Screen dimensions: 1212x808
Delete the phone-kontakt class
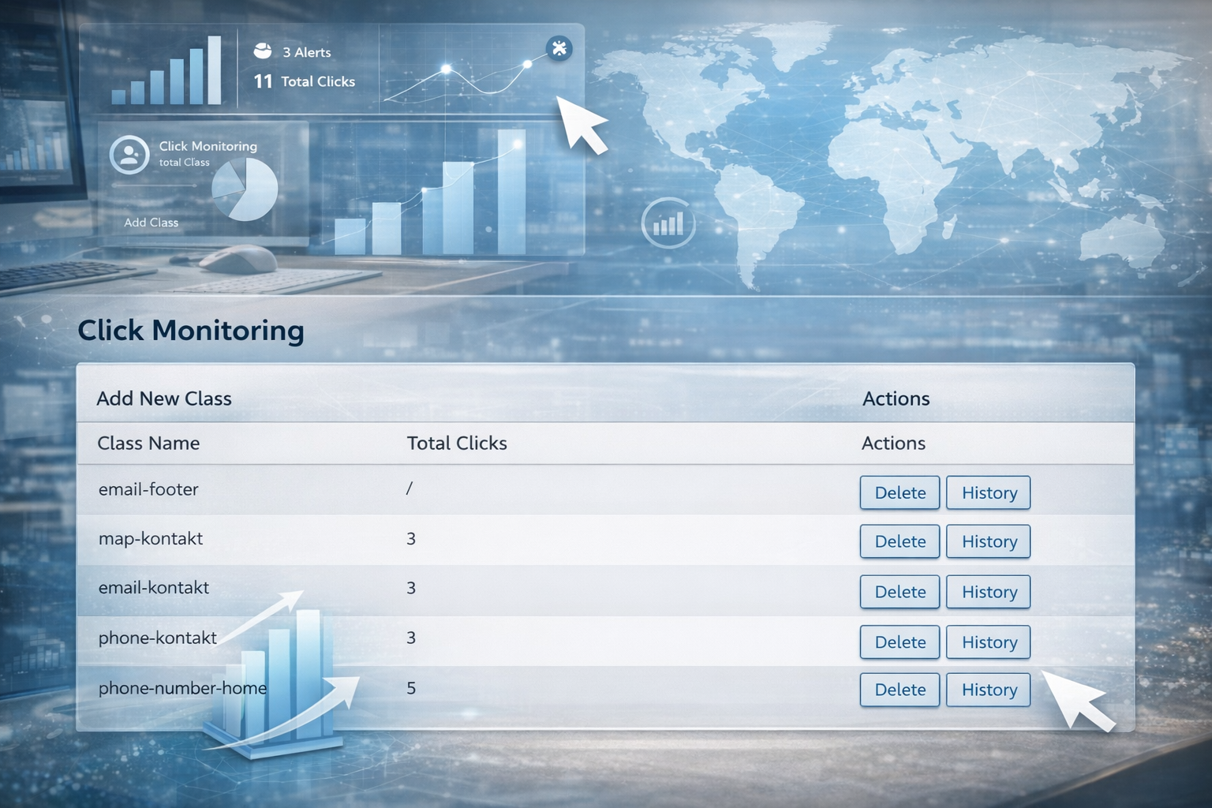(x=900, y=642)
